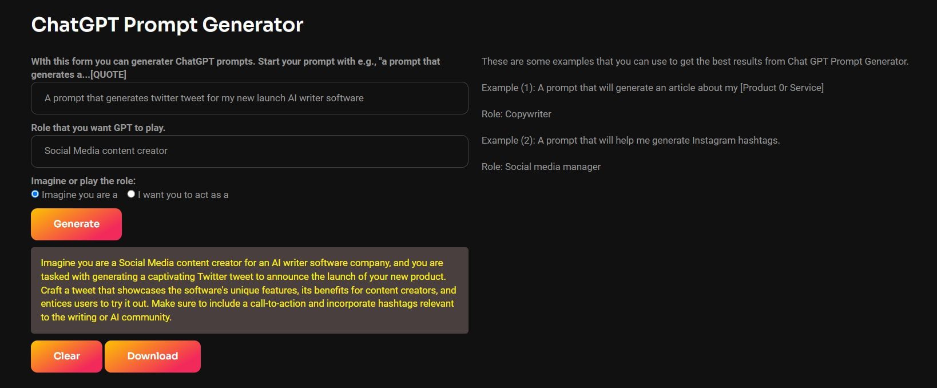Click the form instructions text above the prompt field
This screenshot has width=937, height=388.
click(236, 67)
